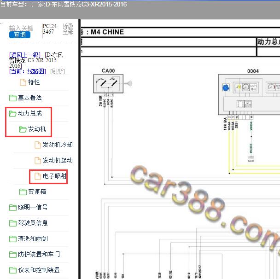Screen dimensions: 280x279
Task: Expand the 照明—信号 folder
Action: coord(33,207)
